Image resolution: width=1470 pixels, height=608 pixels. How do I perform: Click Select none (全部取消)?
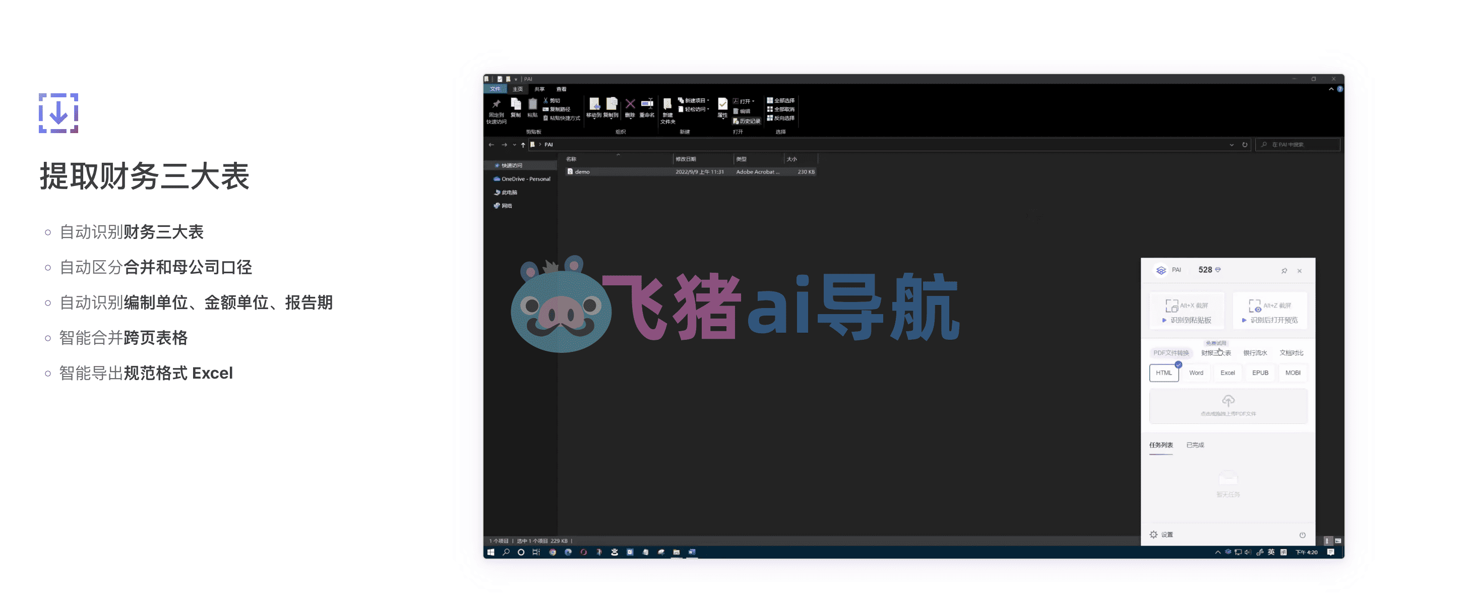(781, 109)
